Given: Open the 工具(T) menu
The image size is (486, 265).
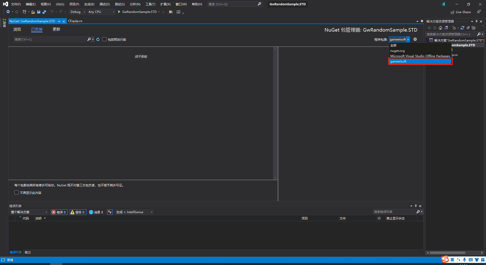Looking at the screenshot, I should 150,4.
